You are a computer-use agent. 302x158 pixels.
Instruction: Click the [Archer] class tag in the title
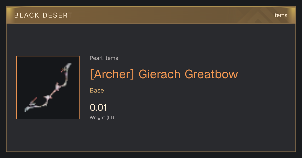coord(112,74)
